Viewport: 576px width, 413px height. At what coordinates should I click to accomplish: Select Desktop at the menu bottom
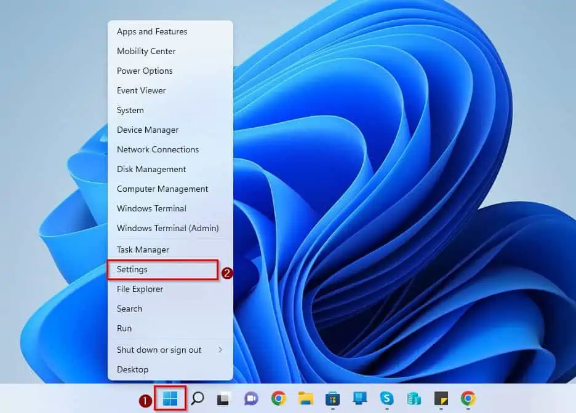pyautogui.click(x=132, y=369)
